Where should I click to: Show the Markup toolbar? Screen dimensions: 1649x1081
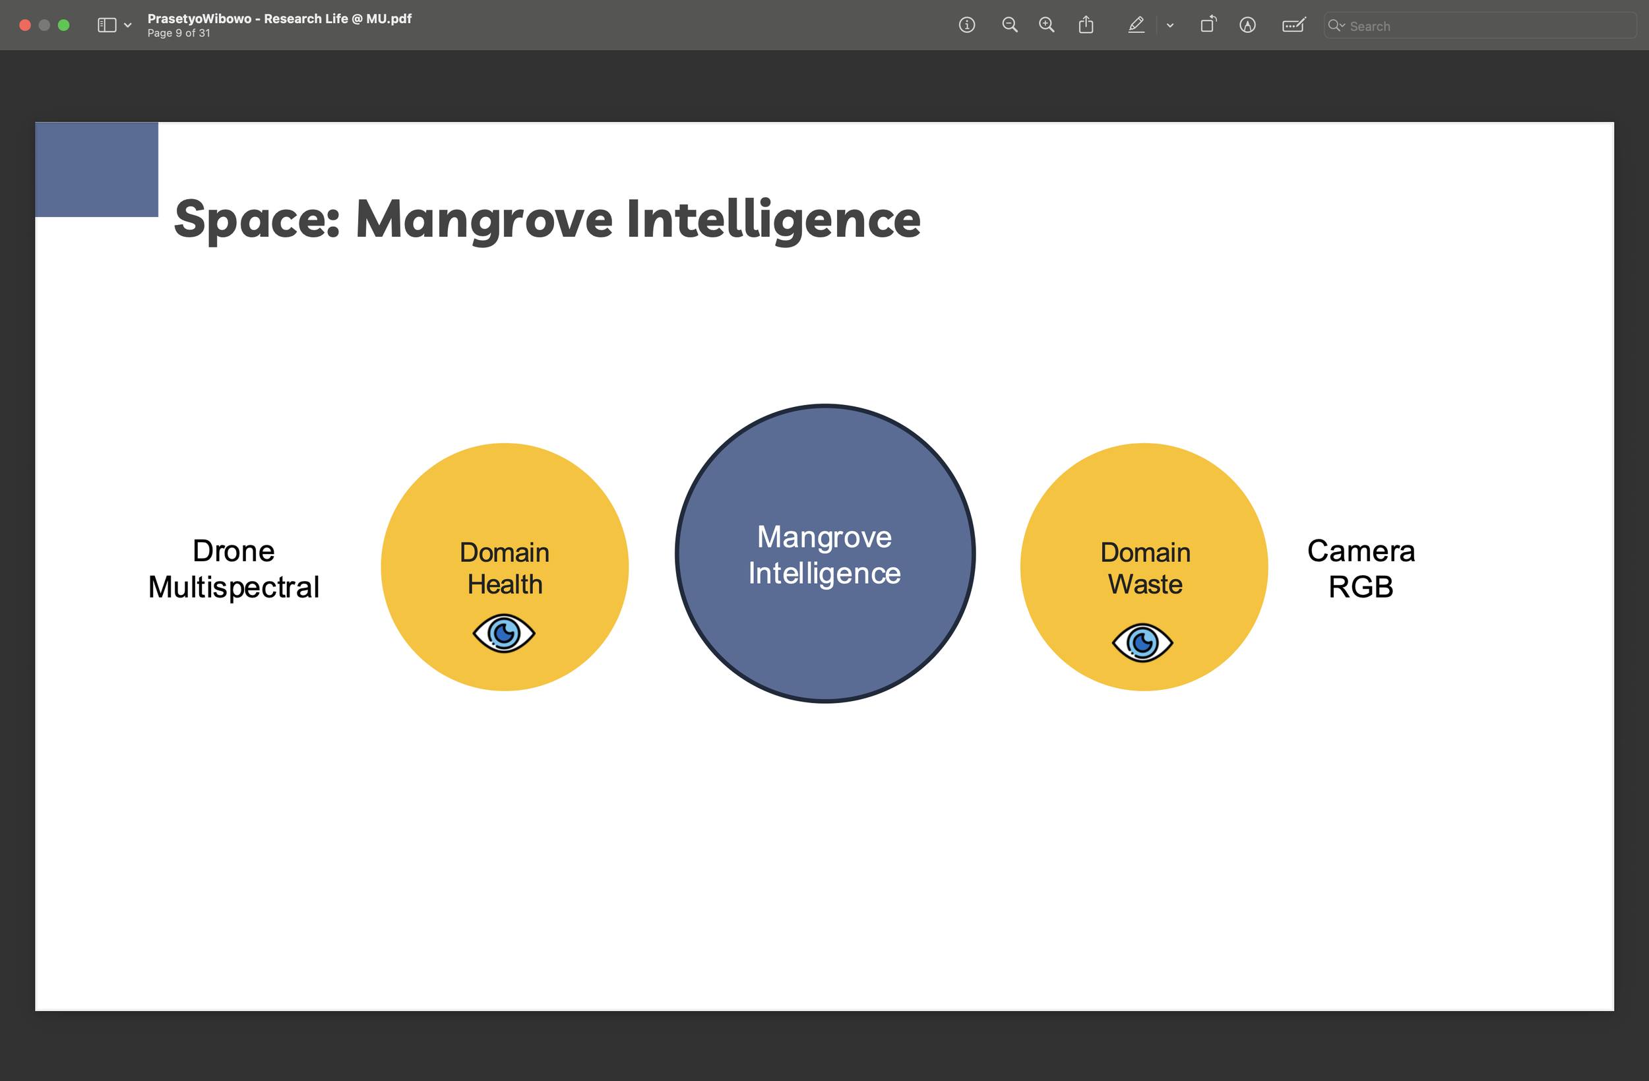pyautogui.click(x=1247, y=26)
